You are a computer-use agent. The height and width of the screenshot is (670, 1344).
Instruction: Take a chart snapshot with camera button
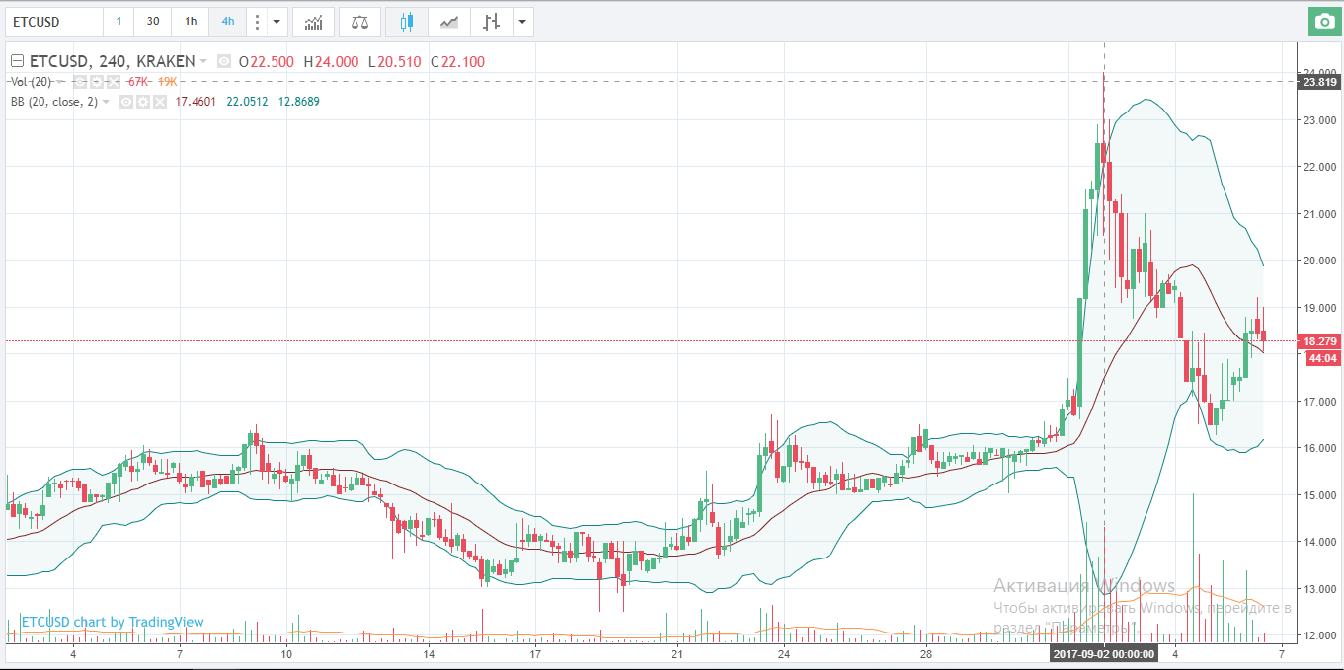click(1322, 21)
